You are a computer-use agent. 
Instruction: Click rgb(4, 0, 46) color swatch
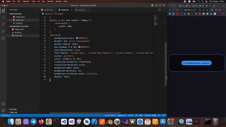point(64,59)
